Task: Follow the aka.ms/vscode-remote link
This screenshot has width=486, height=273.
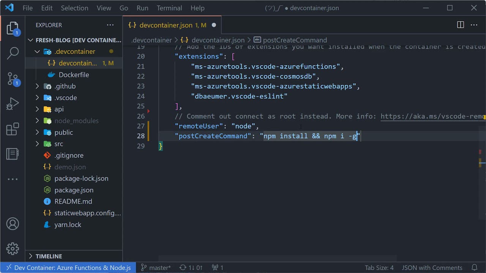Action: tap(433, 116)
